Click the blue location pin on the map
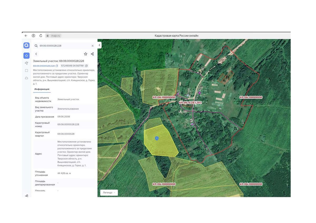The width and height of the screenshot is (316, 223). (x=157, y=138)
